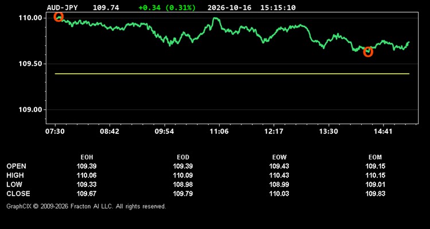Select the EOW CLOSE value 110.03
The width and height of the screenshot is (430, 229).
[279, 194]
